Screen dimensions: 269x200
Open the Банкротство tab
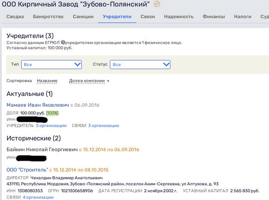48,16
